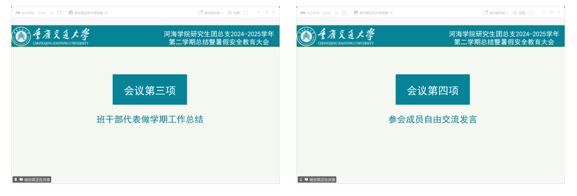Image resolution: width=577 pixels, height=196 pixels.
Task: Click the pop-out share icon in right window
Action: (344, 13)
